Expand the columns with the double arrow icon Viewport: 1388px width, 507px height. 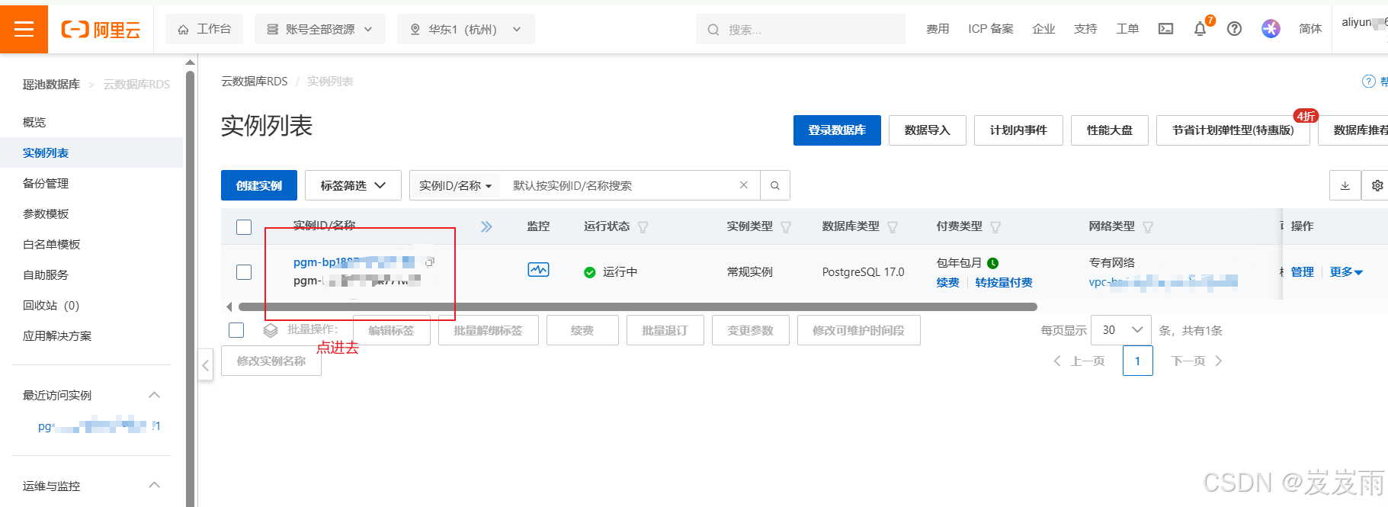[x=486, y=226]
